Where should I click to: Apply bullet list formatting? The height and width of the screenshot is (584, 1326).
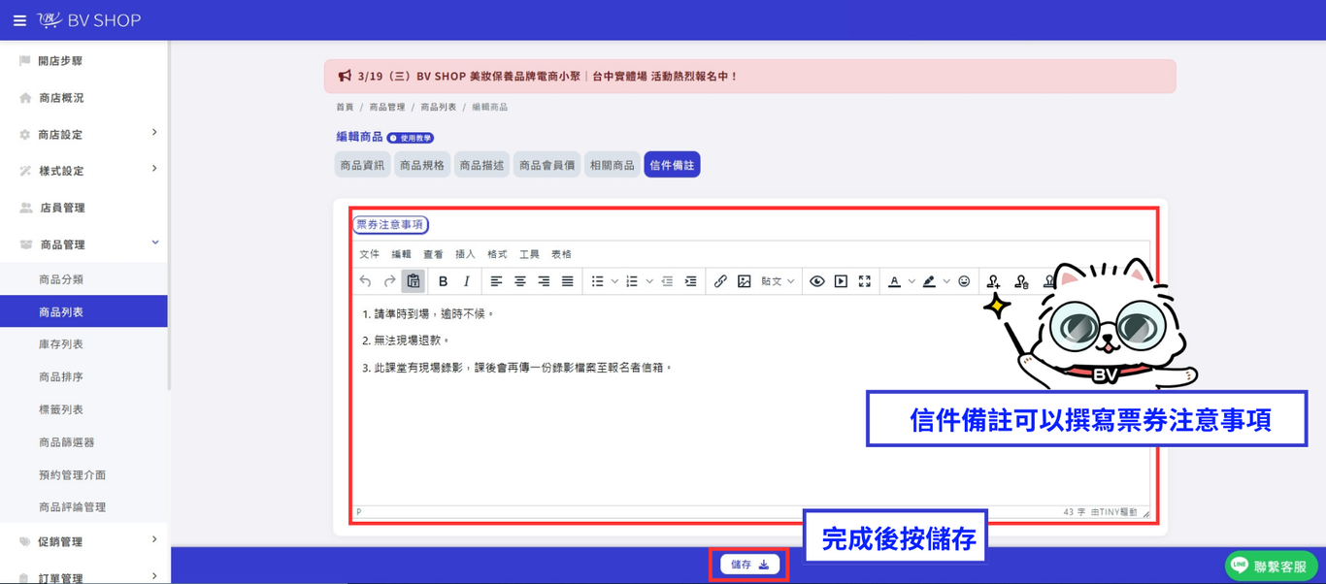598,281
